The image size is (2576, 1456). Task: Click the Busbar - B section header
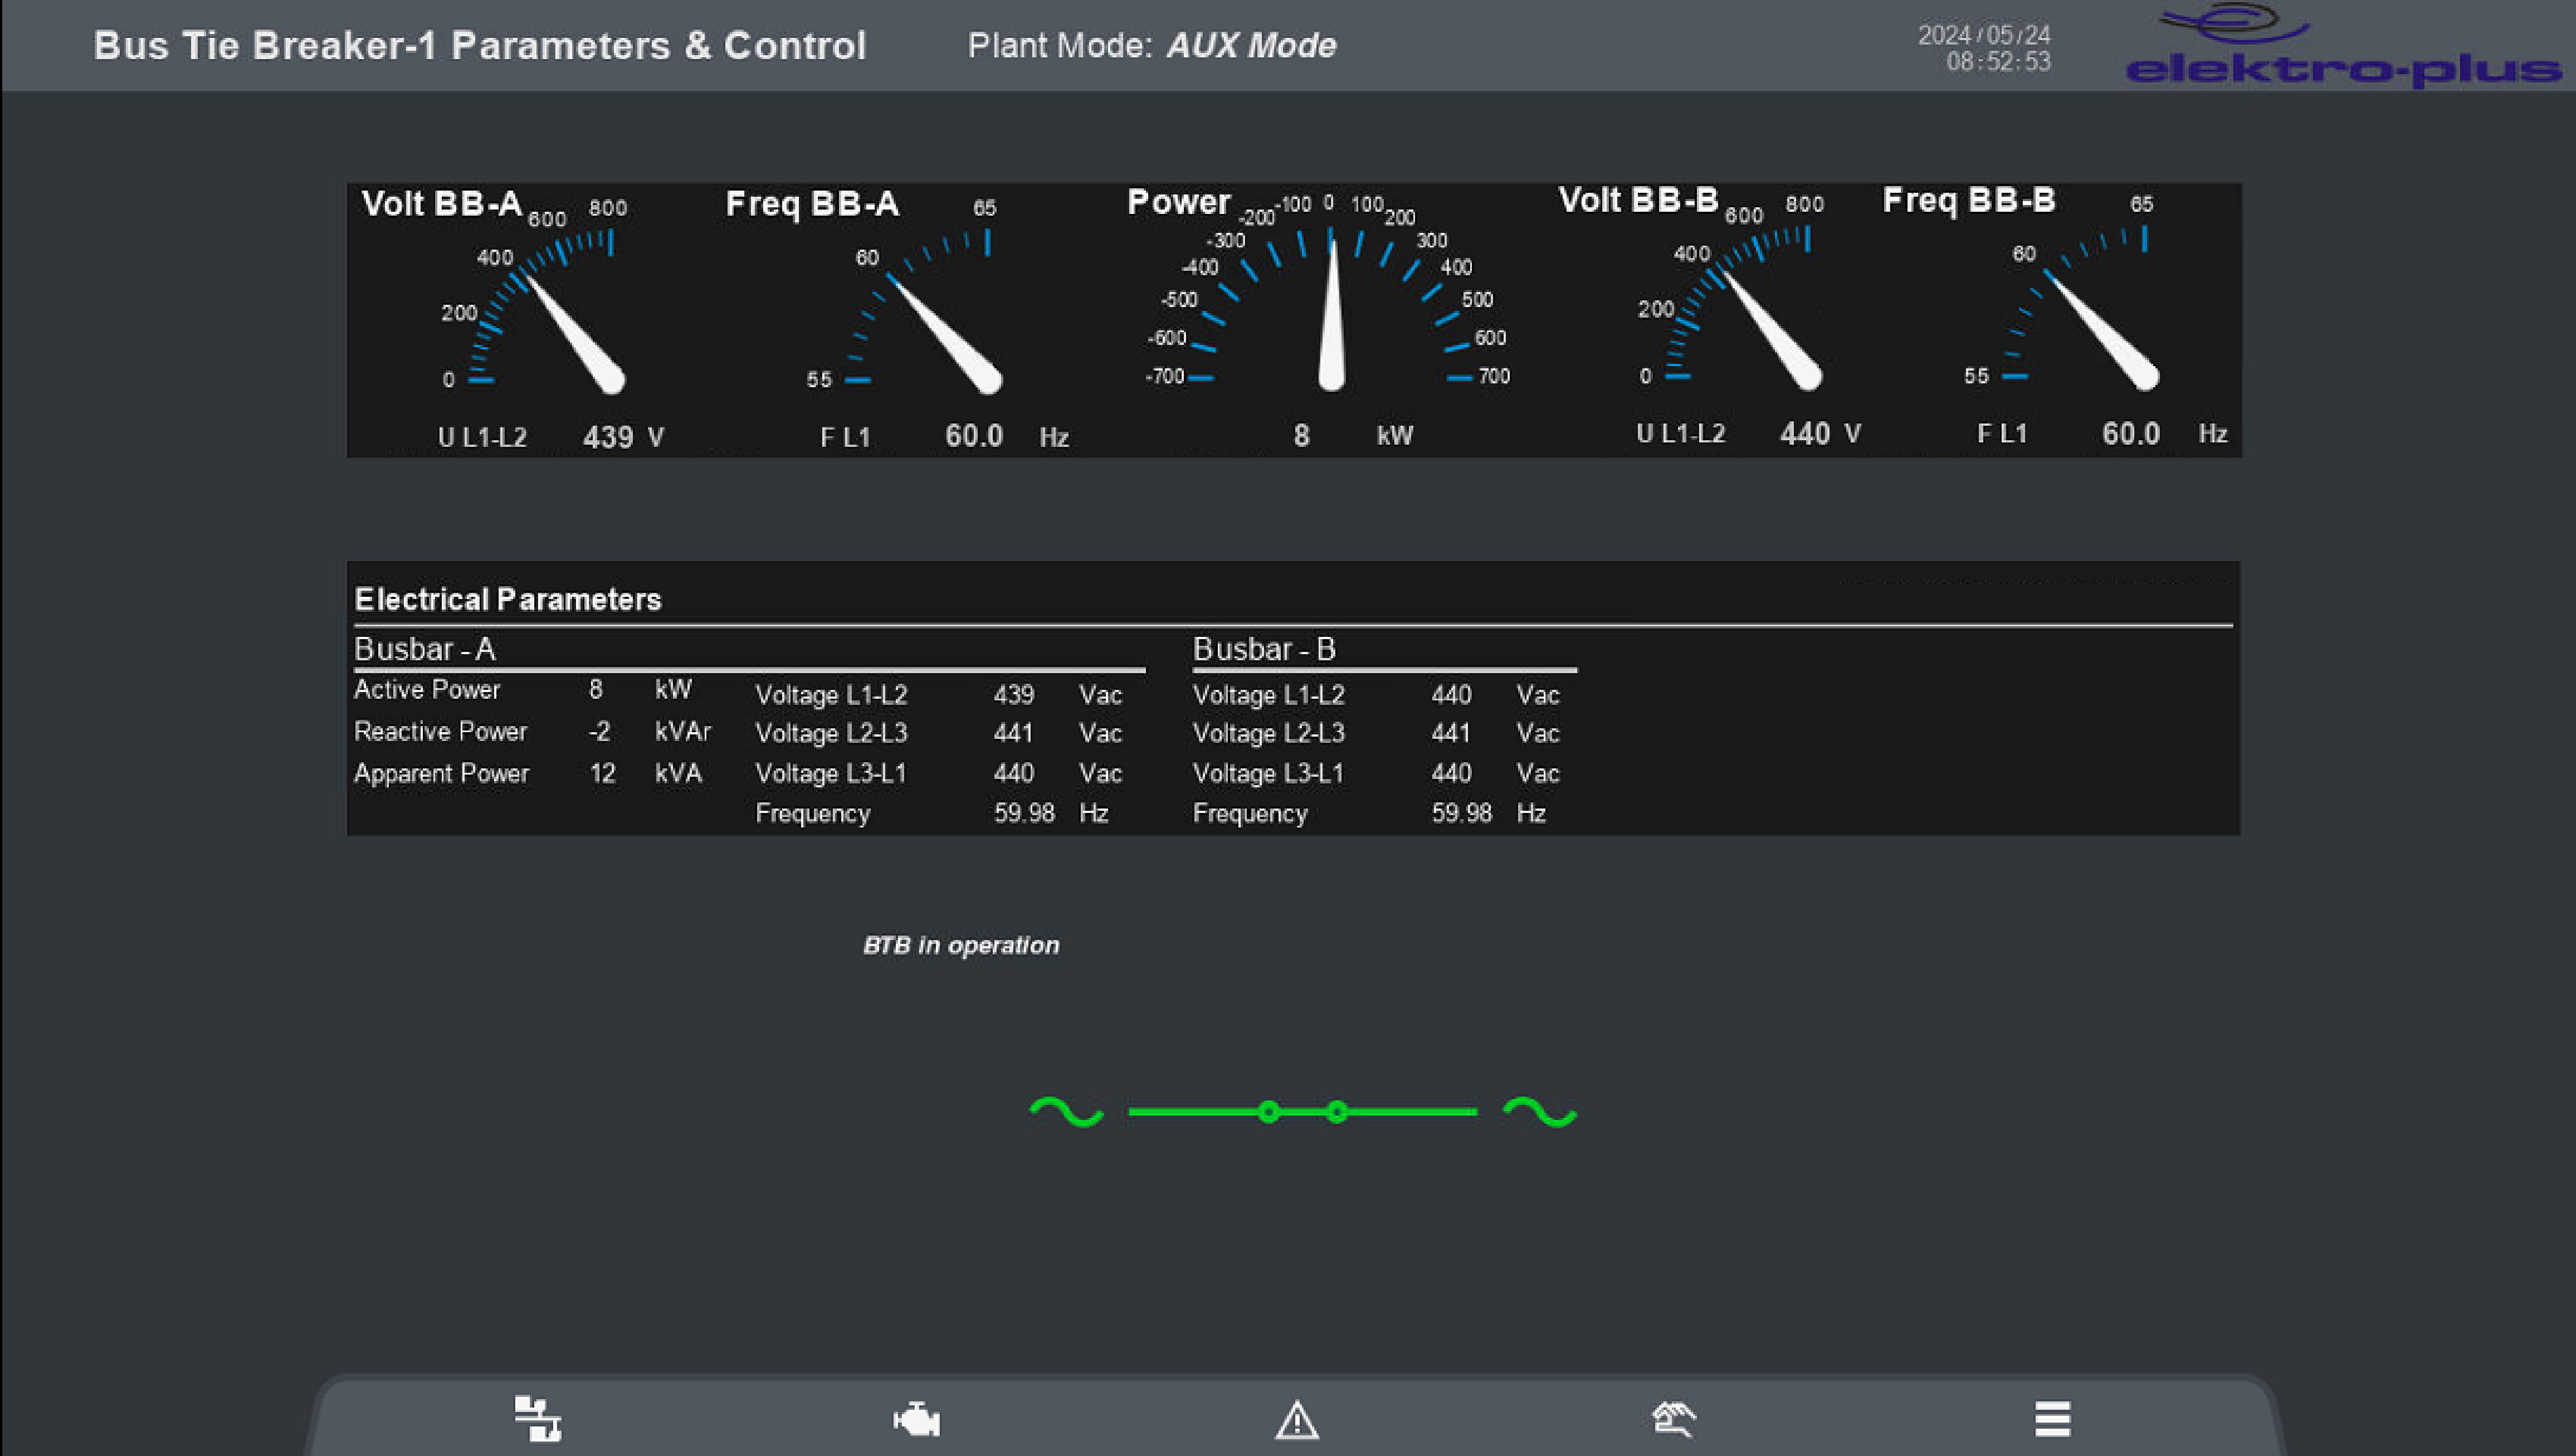pyautogui.click(x=1264, y=649)
